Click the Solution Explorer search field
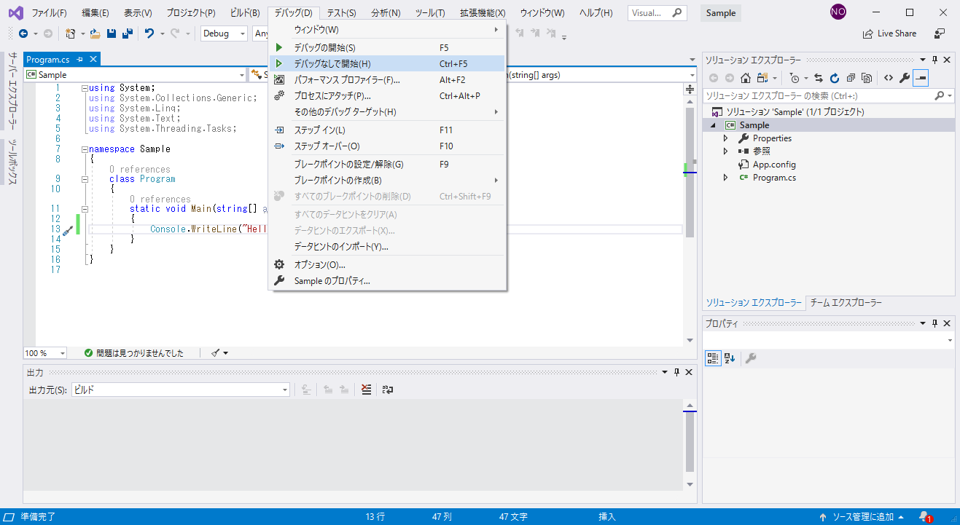Viewport: 960px width, 525px height. tap(818, 96)
